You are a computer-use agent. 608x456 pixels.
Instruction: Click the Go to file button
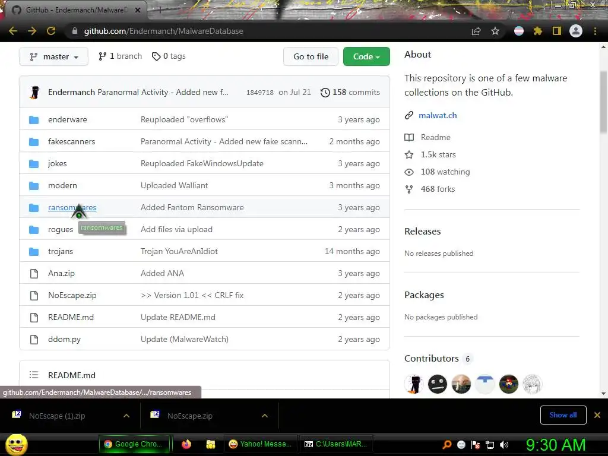point(311,56)
